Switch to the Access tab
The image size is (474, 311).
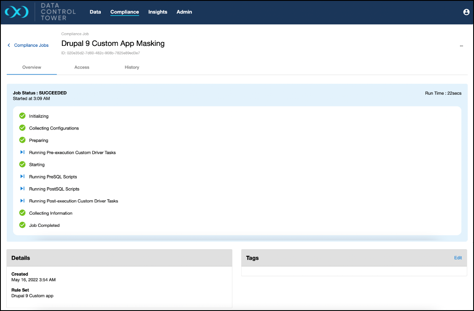click(x=82, y=67)
